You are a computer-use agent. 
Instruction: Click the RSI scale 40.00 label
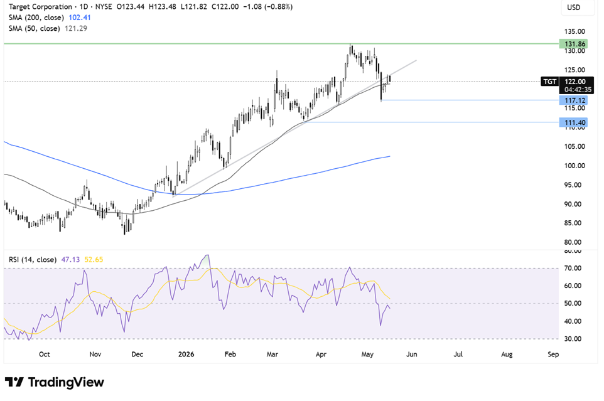573,321
